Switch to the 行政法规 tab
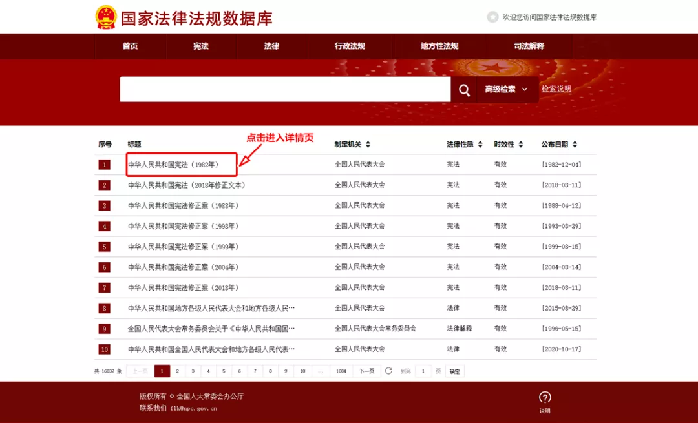 pos(350,46)
